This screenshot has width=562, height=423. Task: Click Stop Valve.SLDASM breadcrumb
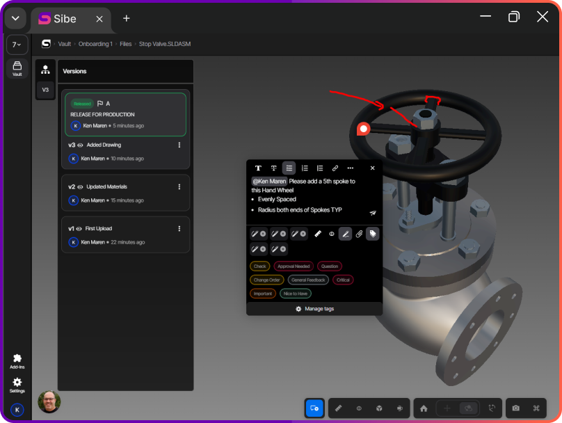[165, 44]
